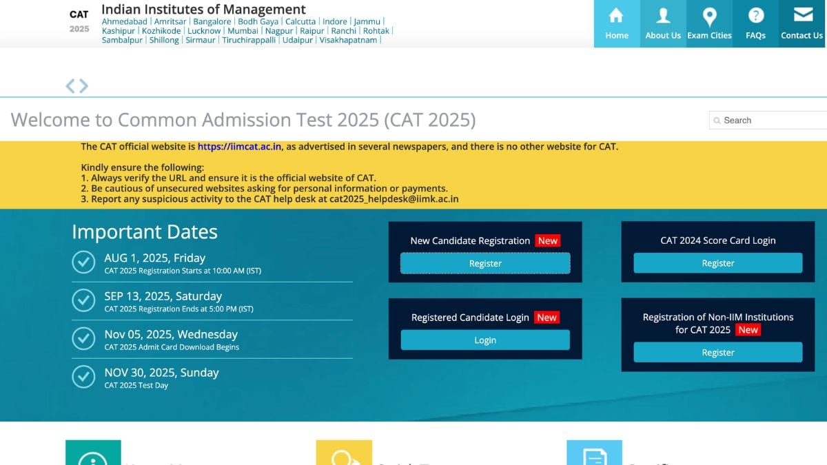Screen dimensions: 827x465
Task: Click the cat2025_helpdesk@iimk.ac.in email text
Action: coord(394,199)
